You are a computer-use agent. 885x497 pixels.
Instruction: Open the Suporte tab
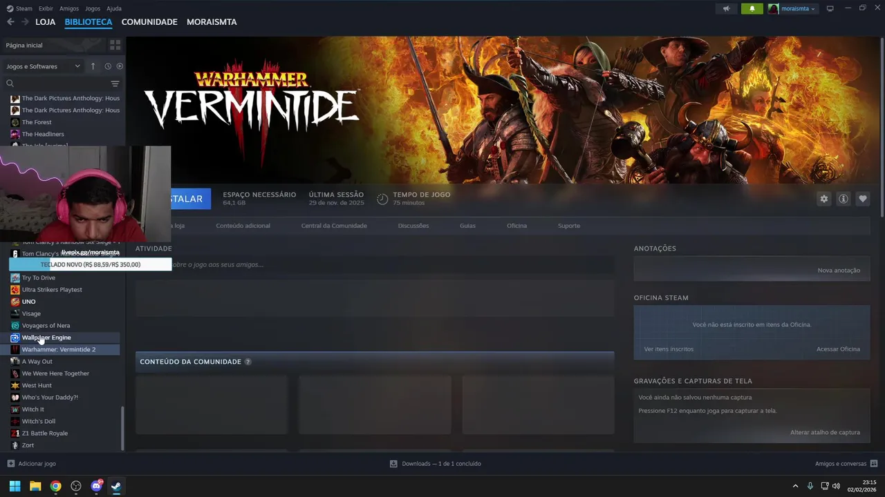point(569,226)
